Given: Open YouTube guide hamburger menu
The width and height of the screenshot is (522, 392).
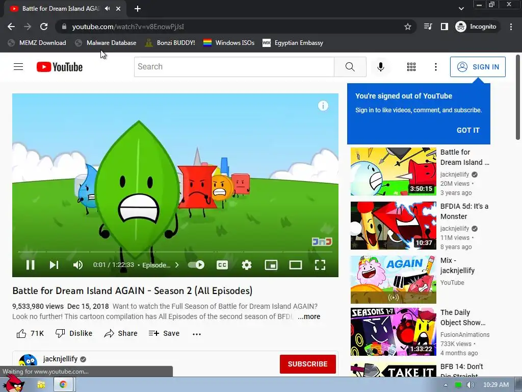Looking at the screenshot, I should click(x=18, y=67).
